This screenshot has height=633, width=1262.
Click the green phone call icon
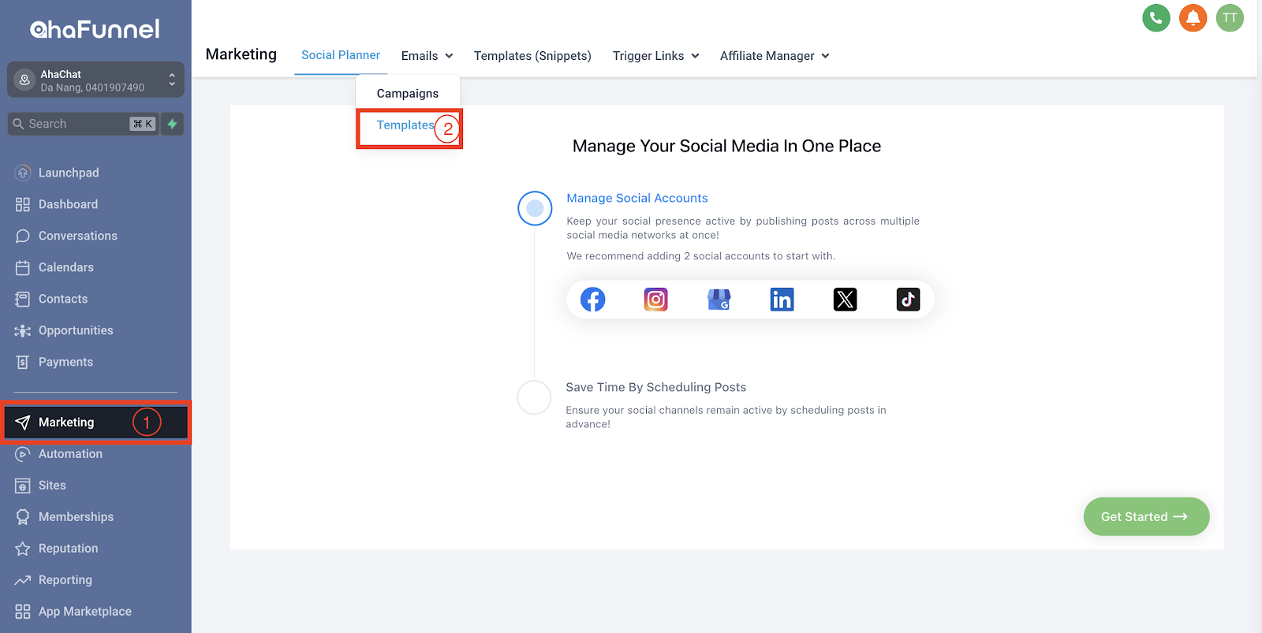1156,18
